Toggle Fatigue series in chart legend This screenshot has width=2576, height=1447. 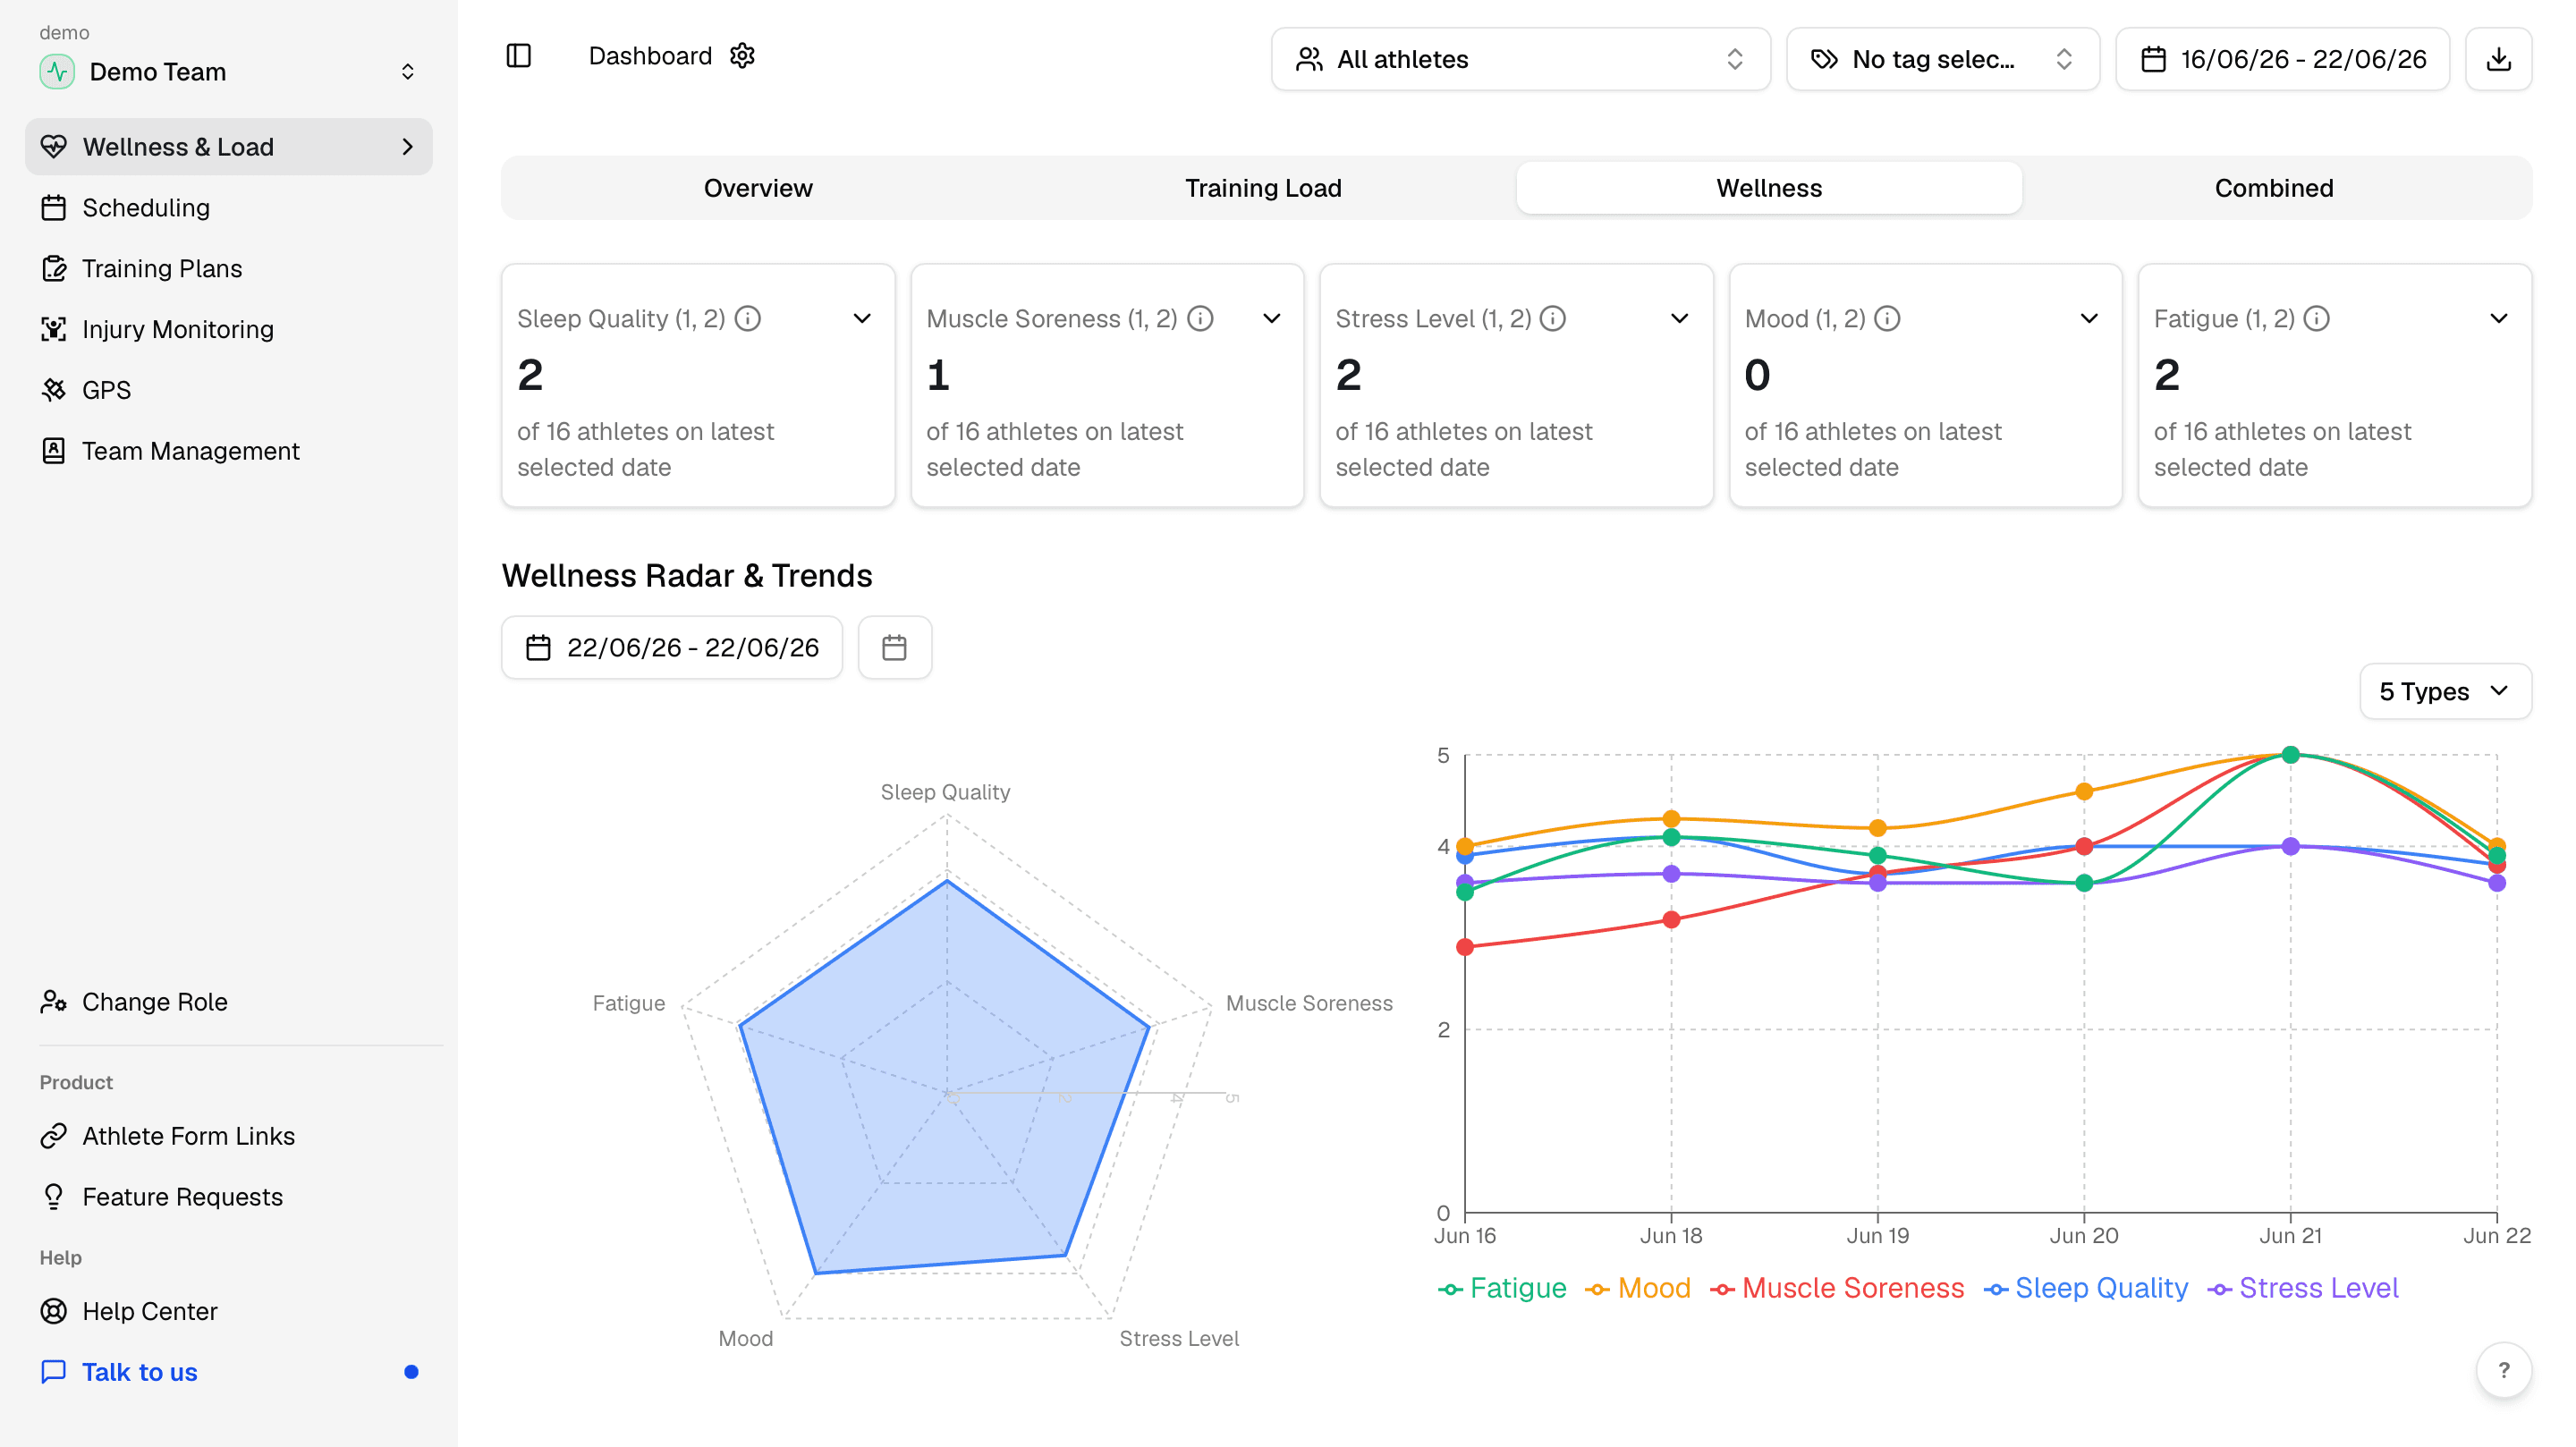1502,1288
